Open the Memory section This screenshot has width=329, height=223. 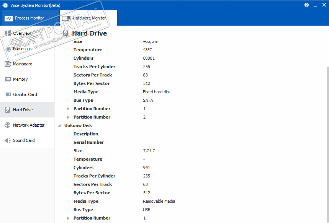[x=27, y=79]
